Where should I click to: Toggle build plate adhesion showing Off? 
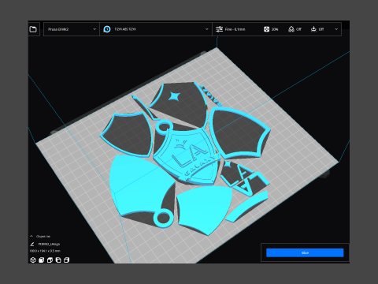click(x=317, y=29)
